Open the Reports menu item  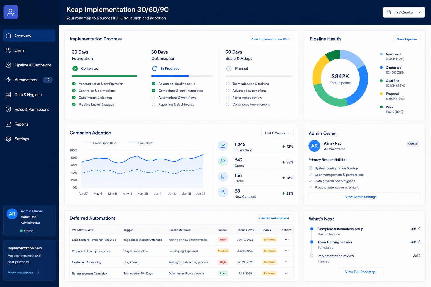tap(29, 124)
